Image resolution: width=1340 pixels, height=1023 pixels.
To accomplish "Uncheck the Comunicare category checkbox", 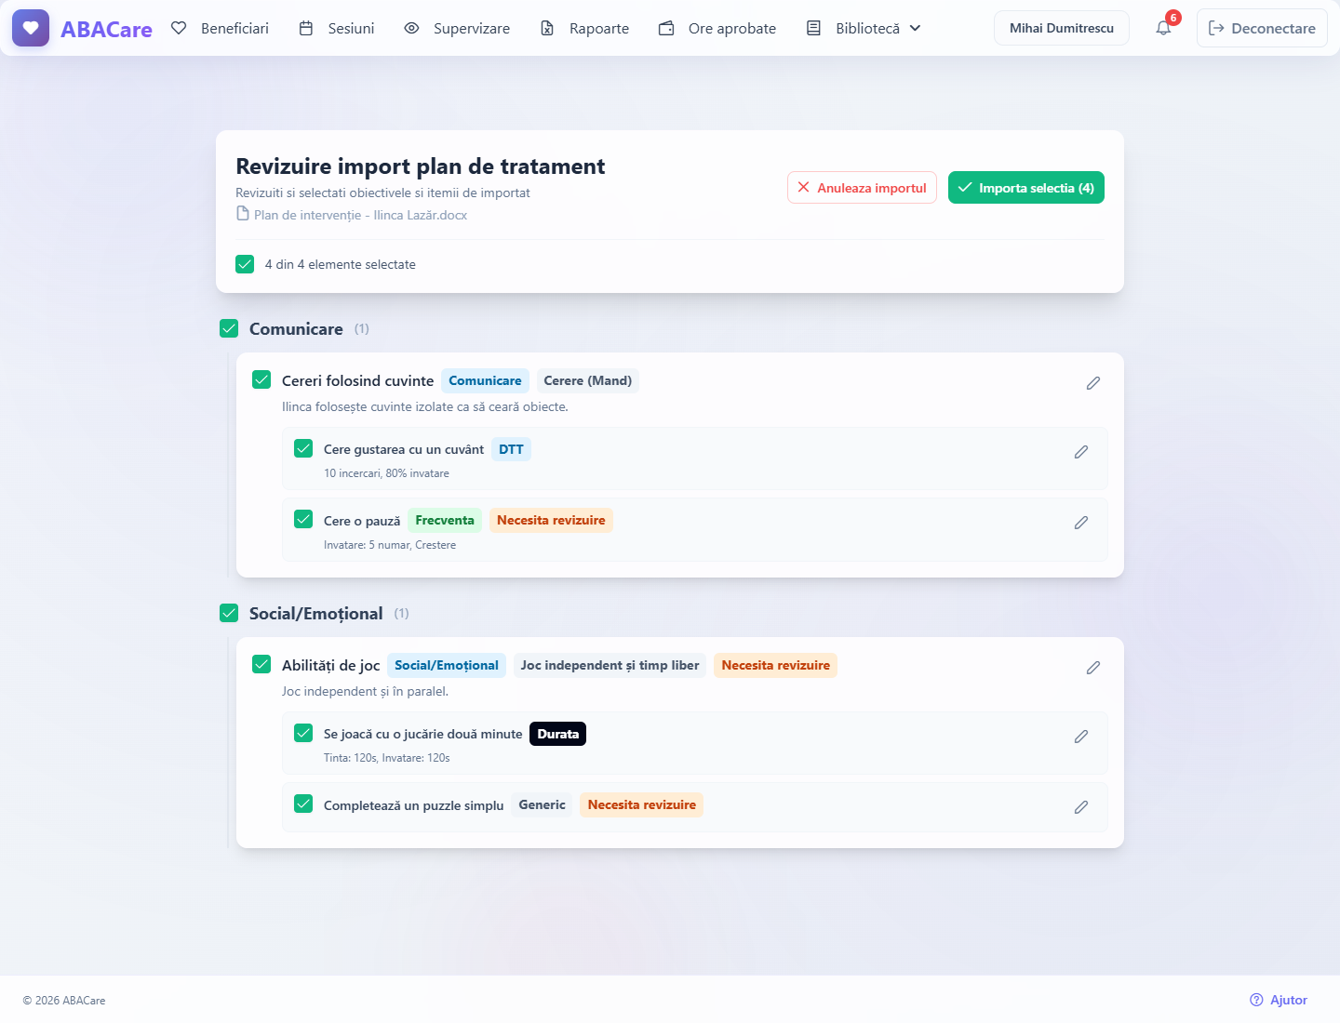I will 229,328.
